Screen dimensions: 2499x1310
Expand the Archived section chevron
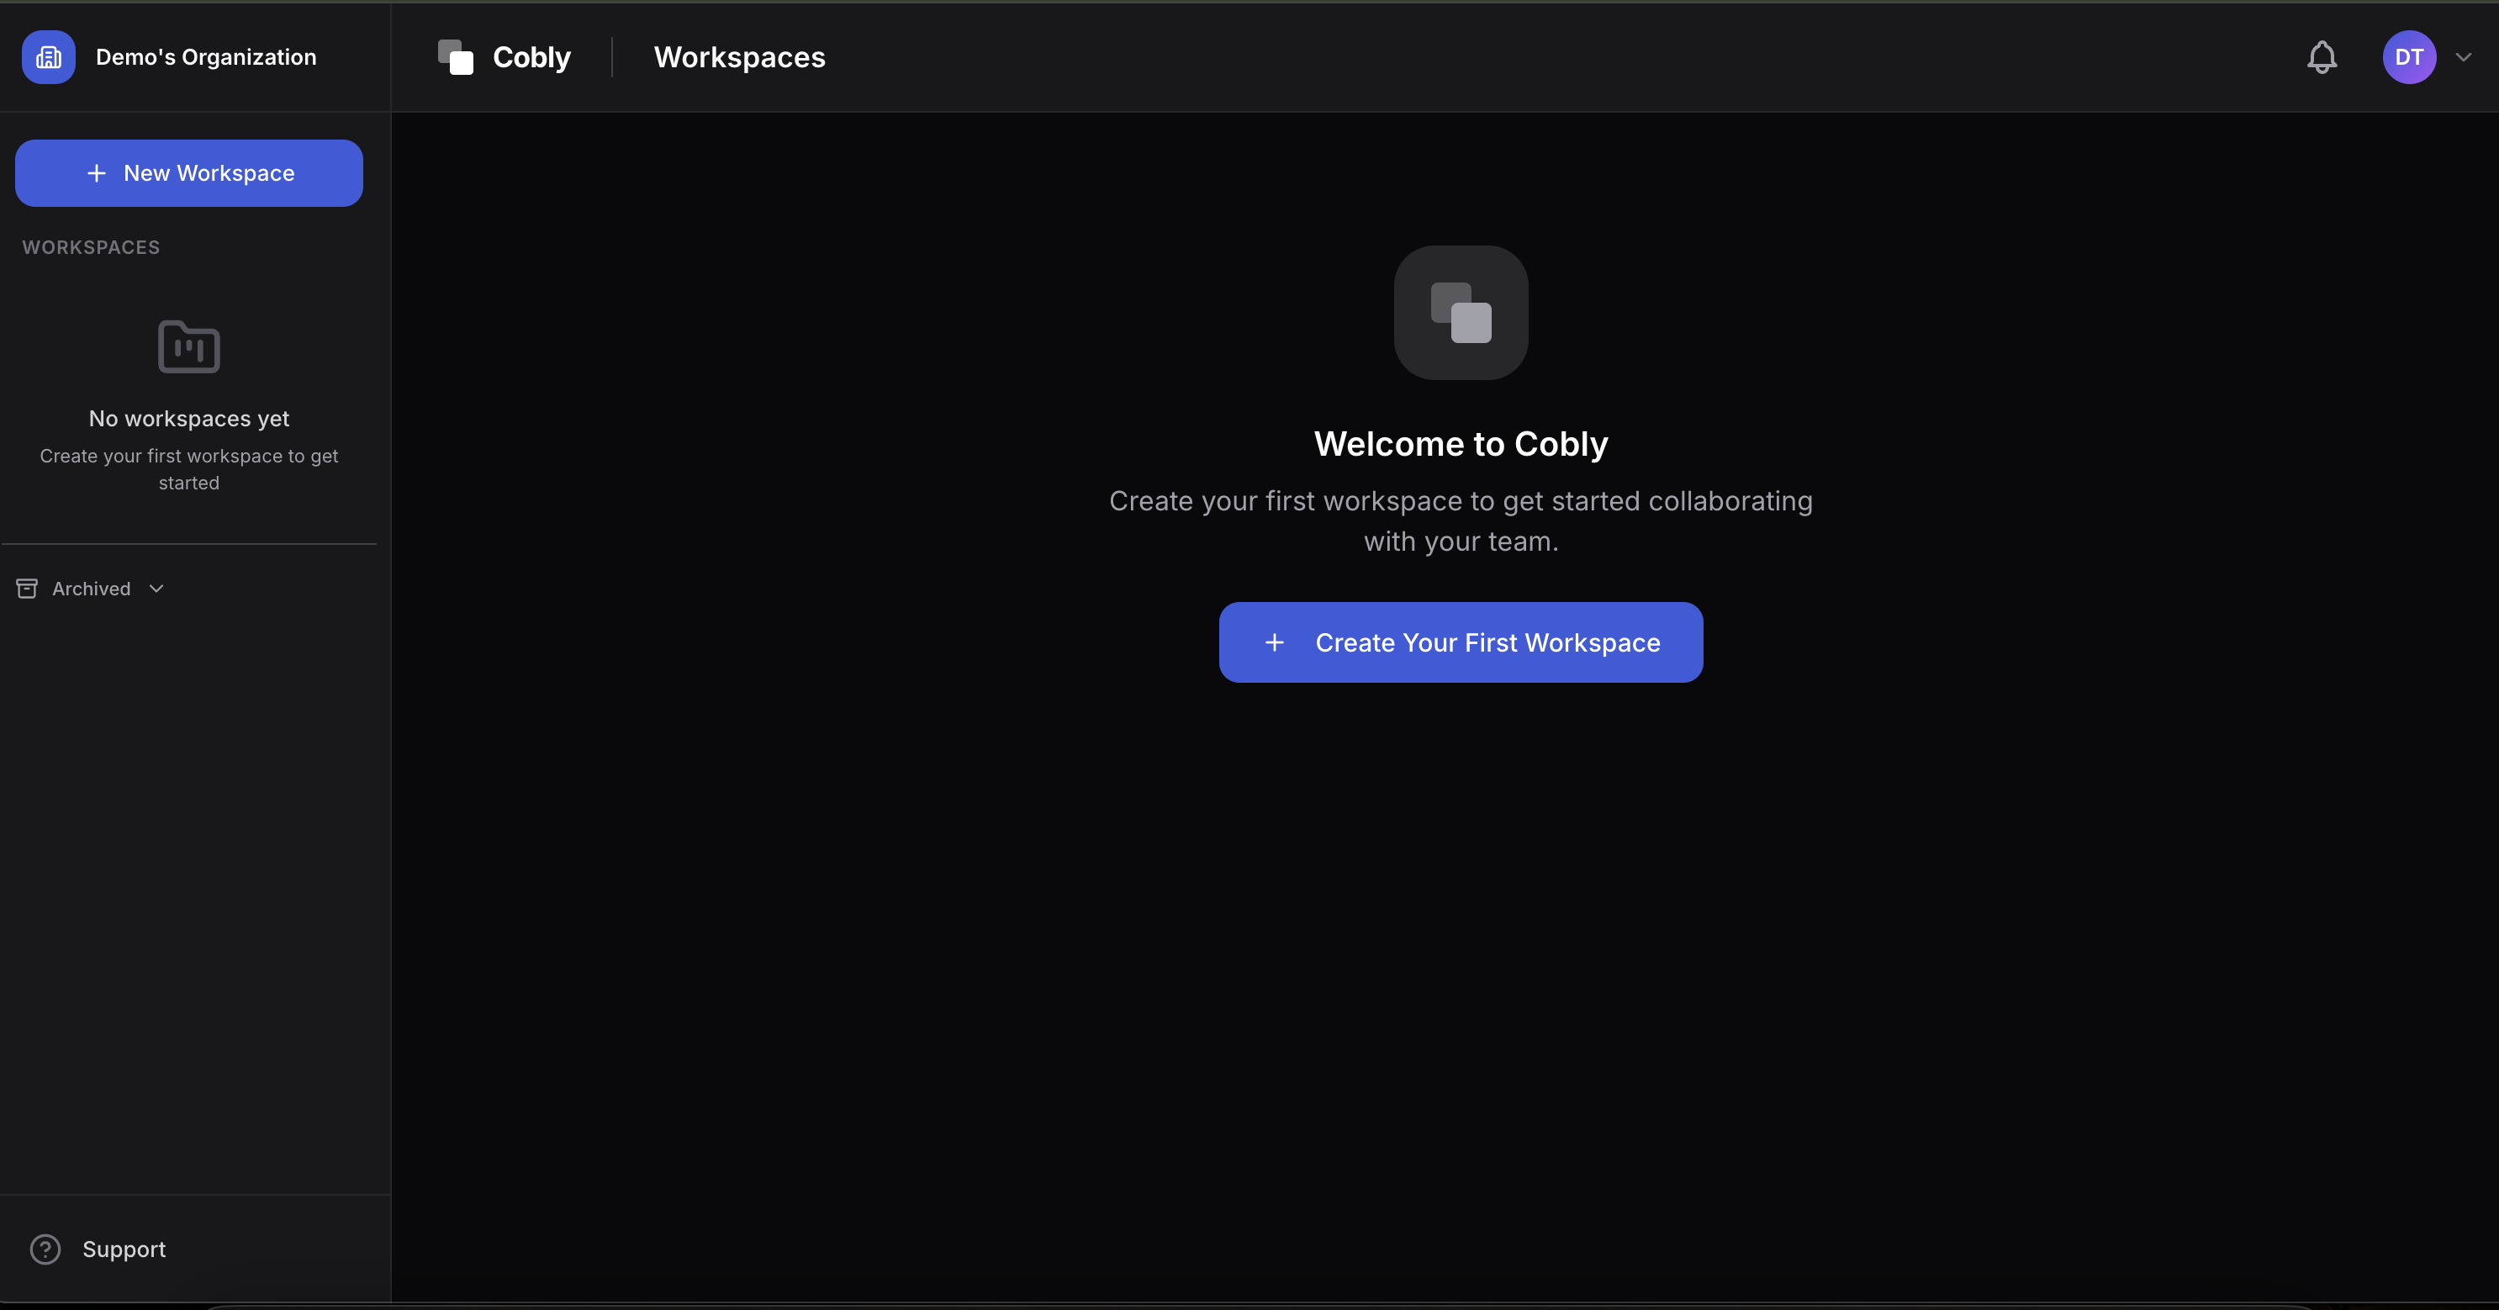point(156,589)
